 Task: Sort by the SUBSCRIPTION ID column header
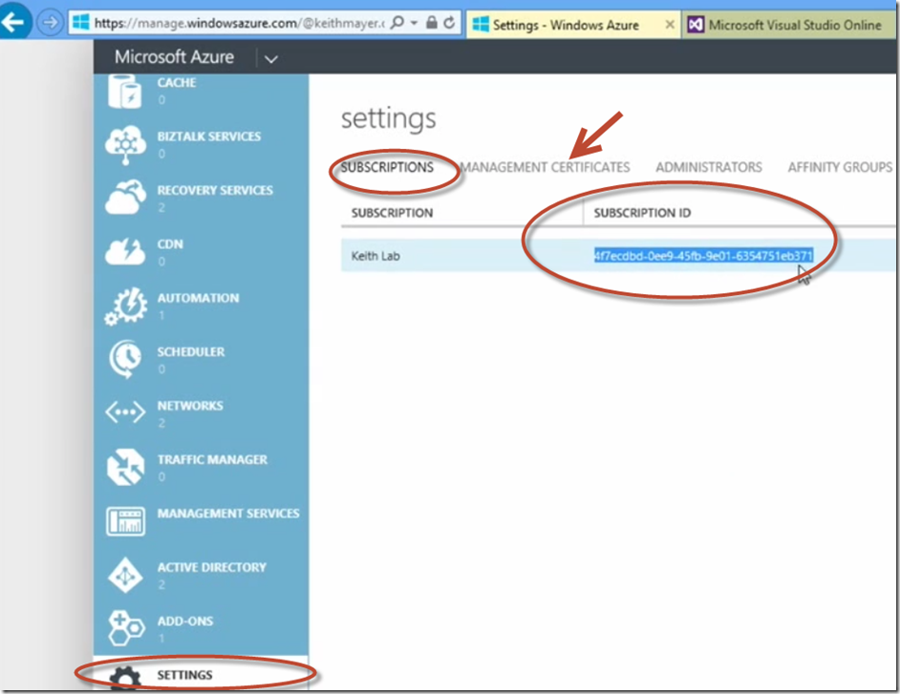[642, 213]
